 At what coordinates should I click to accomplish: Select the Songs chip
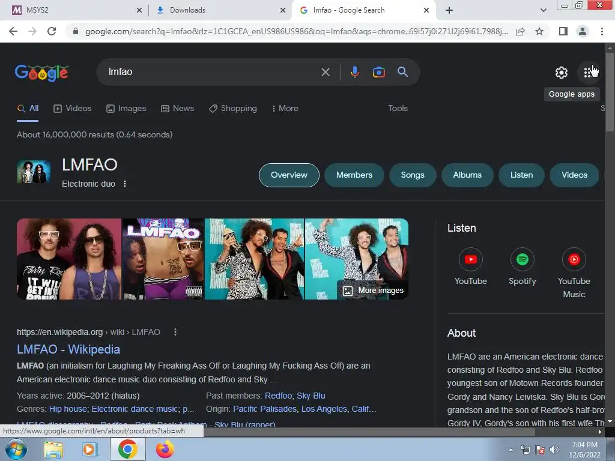pos(413,175)
